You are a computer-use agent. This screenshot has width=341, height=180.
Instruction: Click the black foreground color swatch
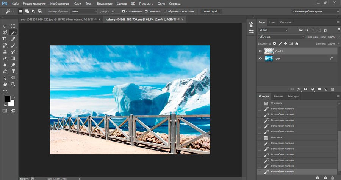click(x=7, y=99)
